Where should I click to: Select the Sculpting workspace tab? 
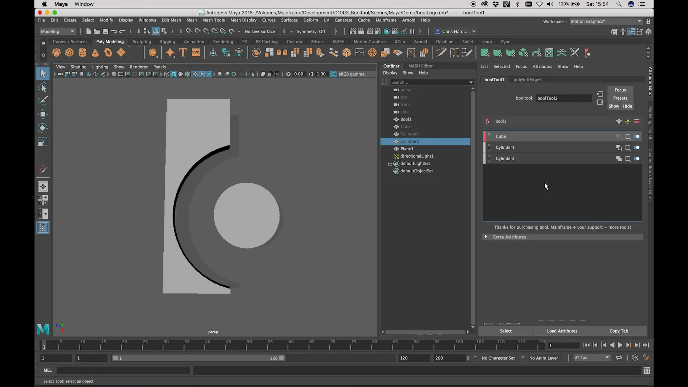coord(142,42)
